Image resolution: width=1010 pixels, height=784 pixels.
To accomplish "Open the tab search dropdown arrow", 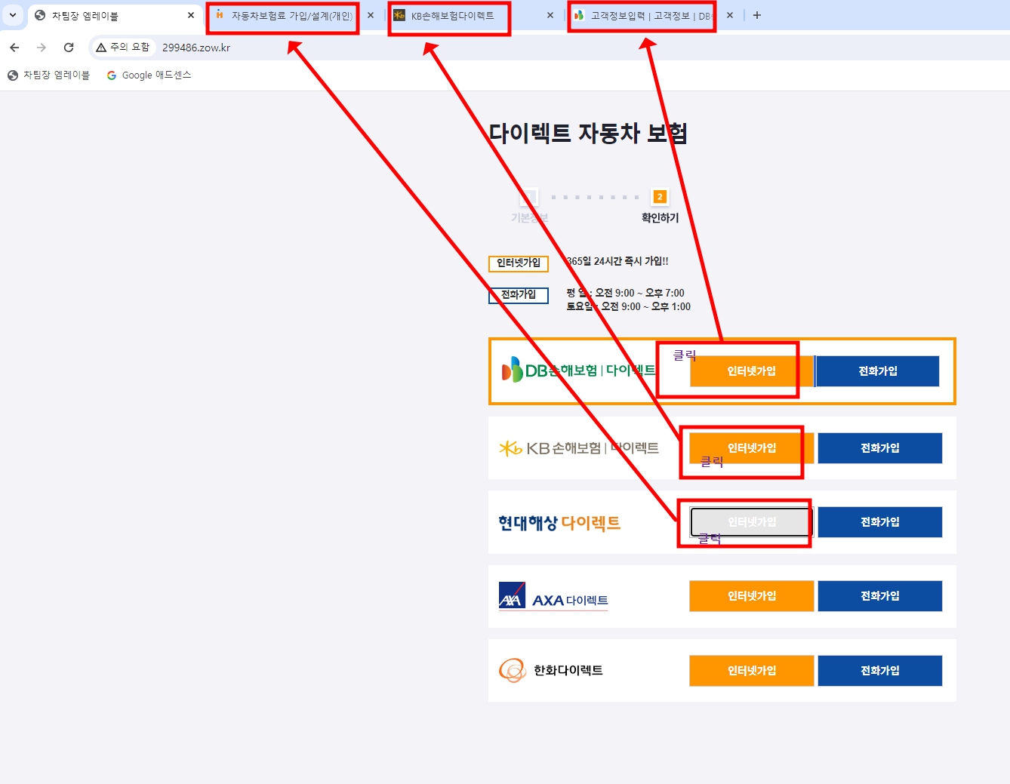I will (x=13, y=15).
